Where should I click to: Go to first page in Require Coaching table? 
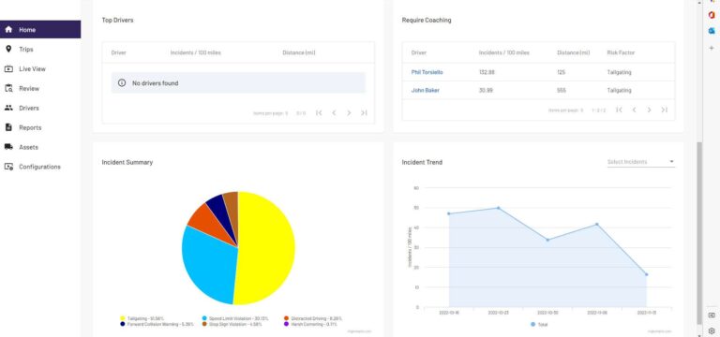(x=619, y=110)
